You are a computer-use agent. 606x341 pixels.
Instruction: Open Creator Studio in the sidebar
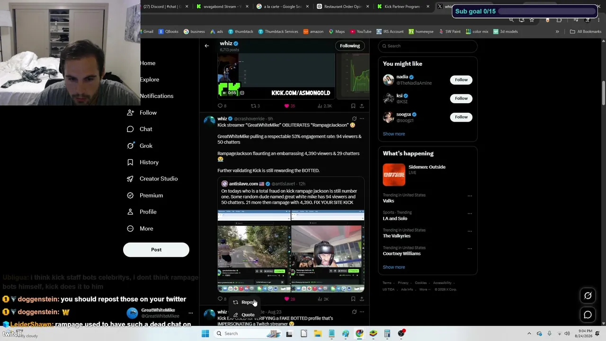click(x=152, y=179)
